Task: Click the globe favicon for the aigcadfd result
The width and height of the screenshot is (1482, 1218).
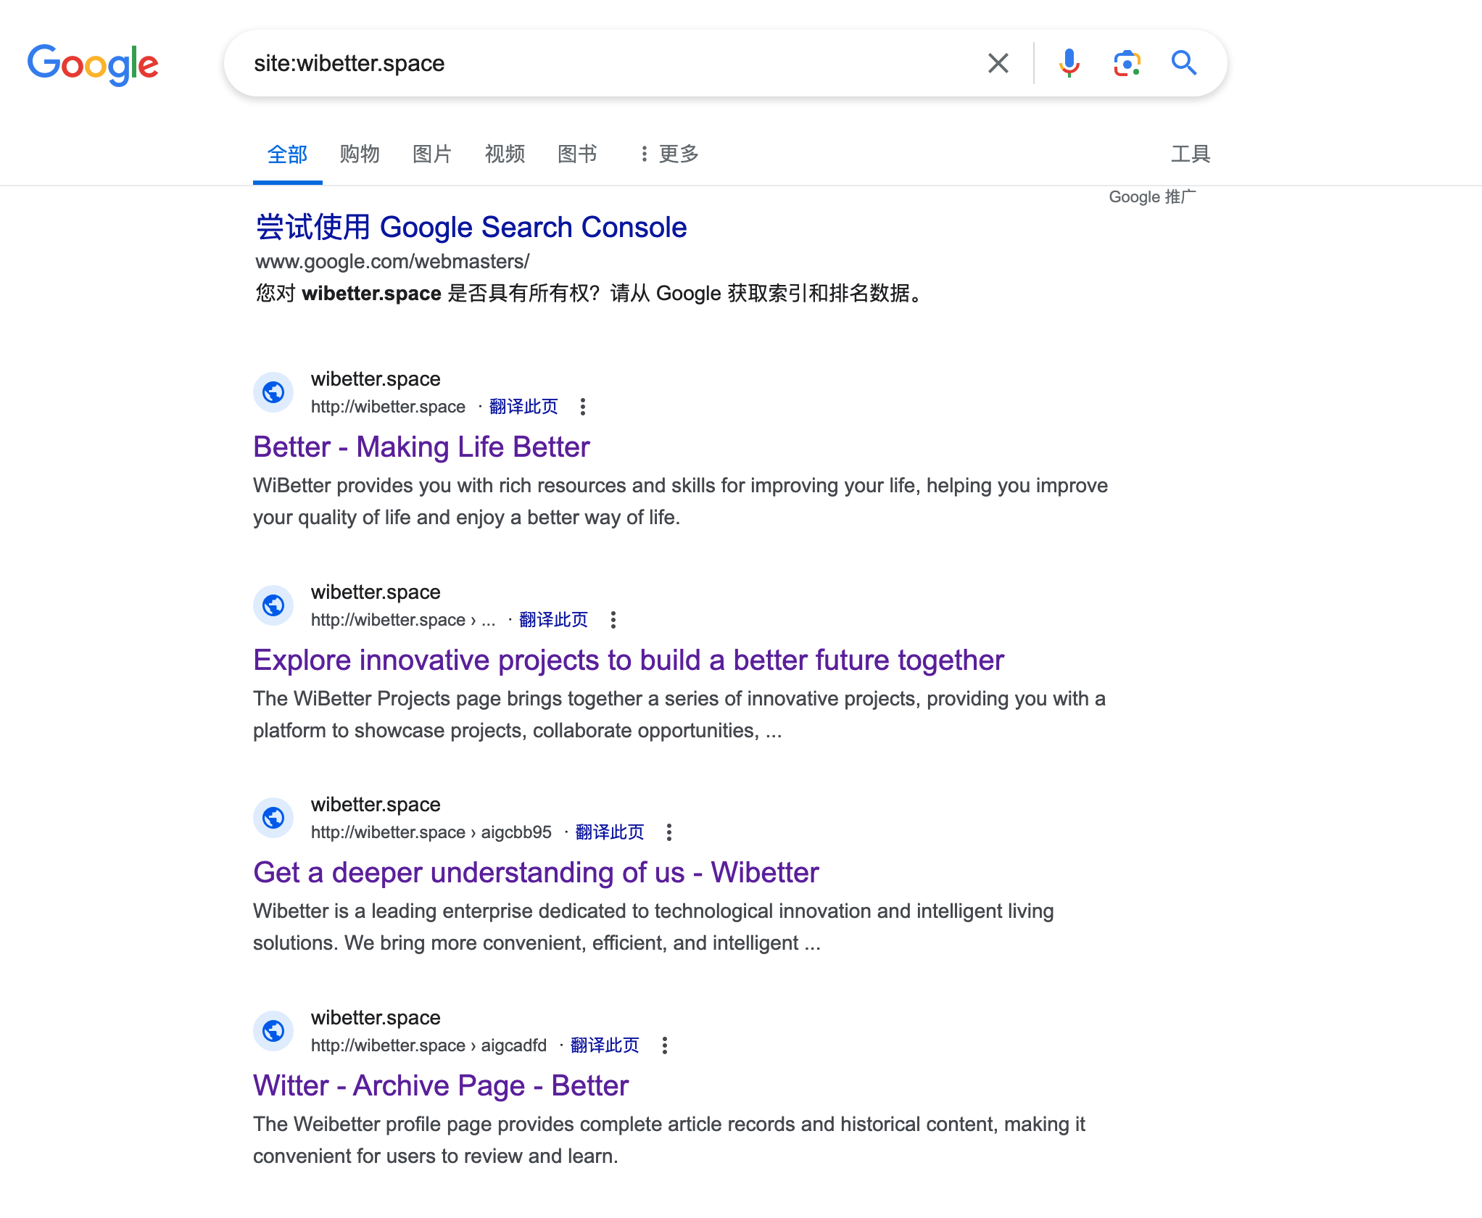Action: coord(273,1031)
